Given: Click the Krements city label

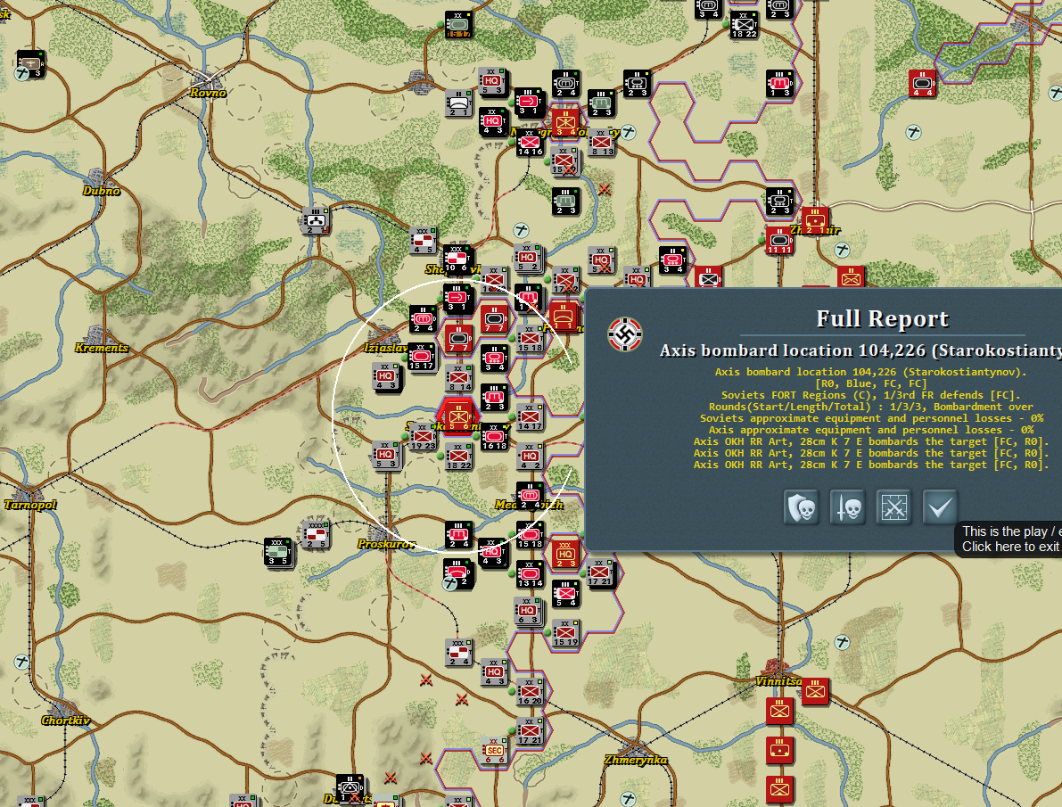Looking at the screenshot, I should [102, 349].
